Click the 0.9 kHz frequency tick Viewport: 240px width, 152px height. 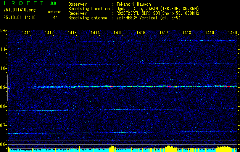[x=3, y=87]
